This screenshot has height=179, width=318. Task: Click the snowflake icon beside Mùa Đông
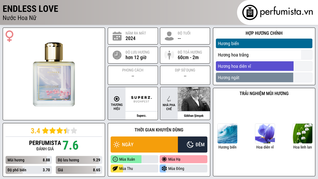click(x=164, y=168)
